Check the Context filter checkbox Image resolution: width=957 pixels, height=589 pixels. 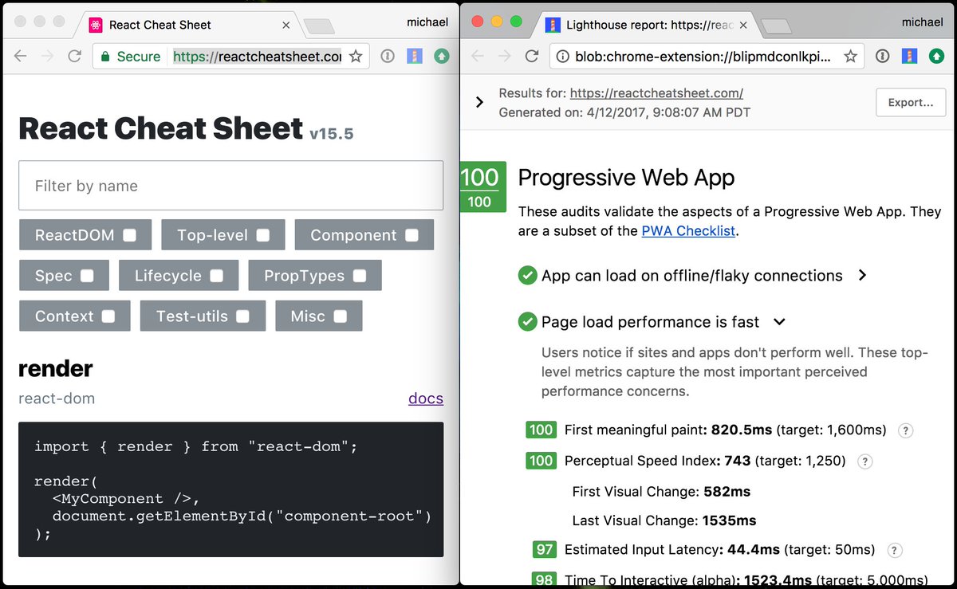108,316
